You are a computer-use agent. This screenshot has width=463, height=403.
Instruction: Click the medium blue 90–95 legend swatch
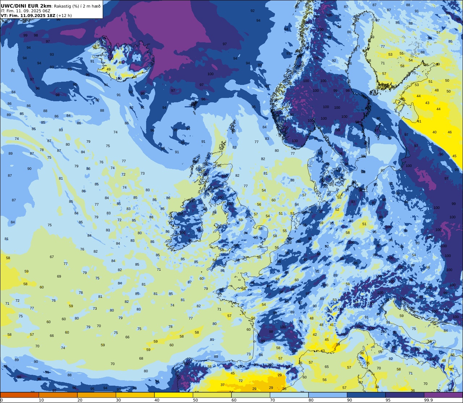point(366,395)
